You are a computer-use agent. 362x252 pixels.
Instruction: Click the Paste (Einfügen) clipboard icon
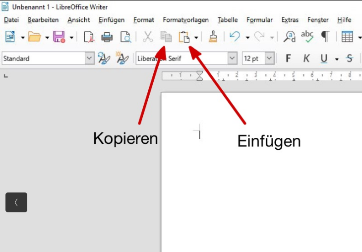click(x=184, y=37)
